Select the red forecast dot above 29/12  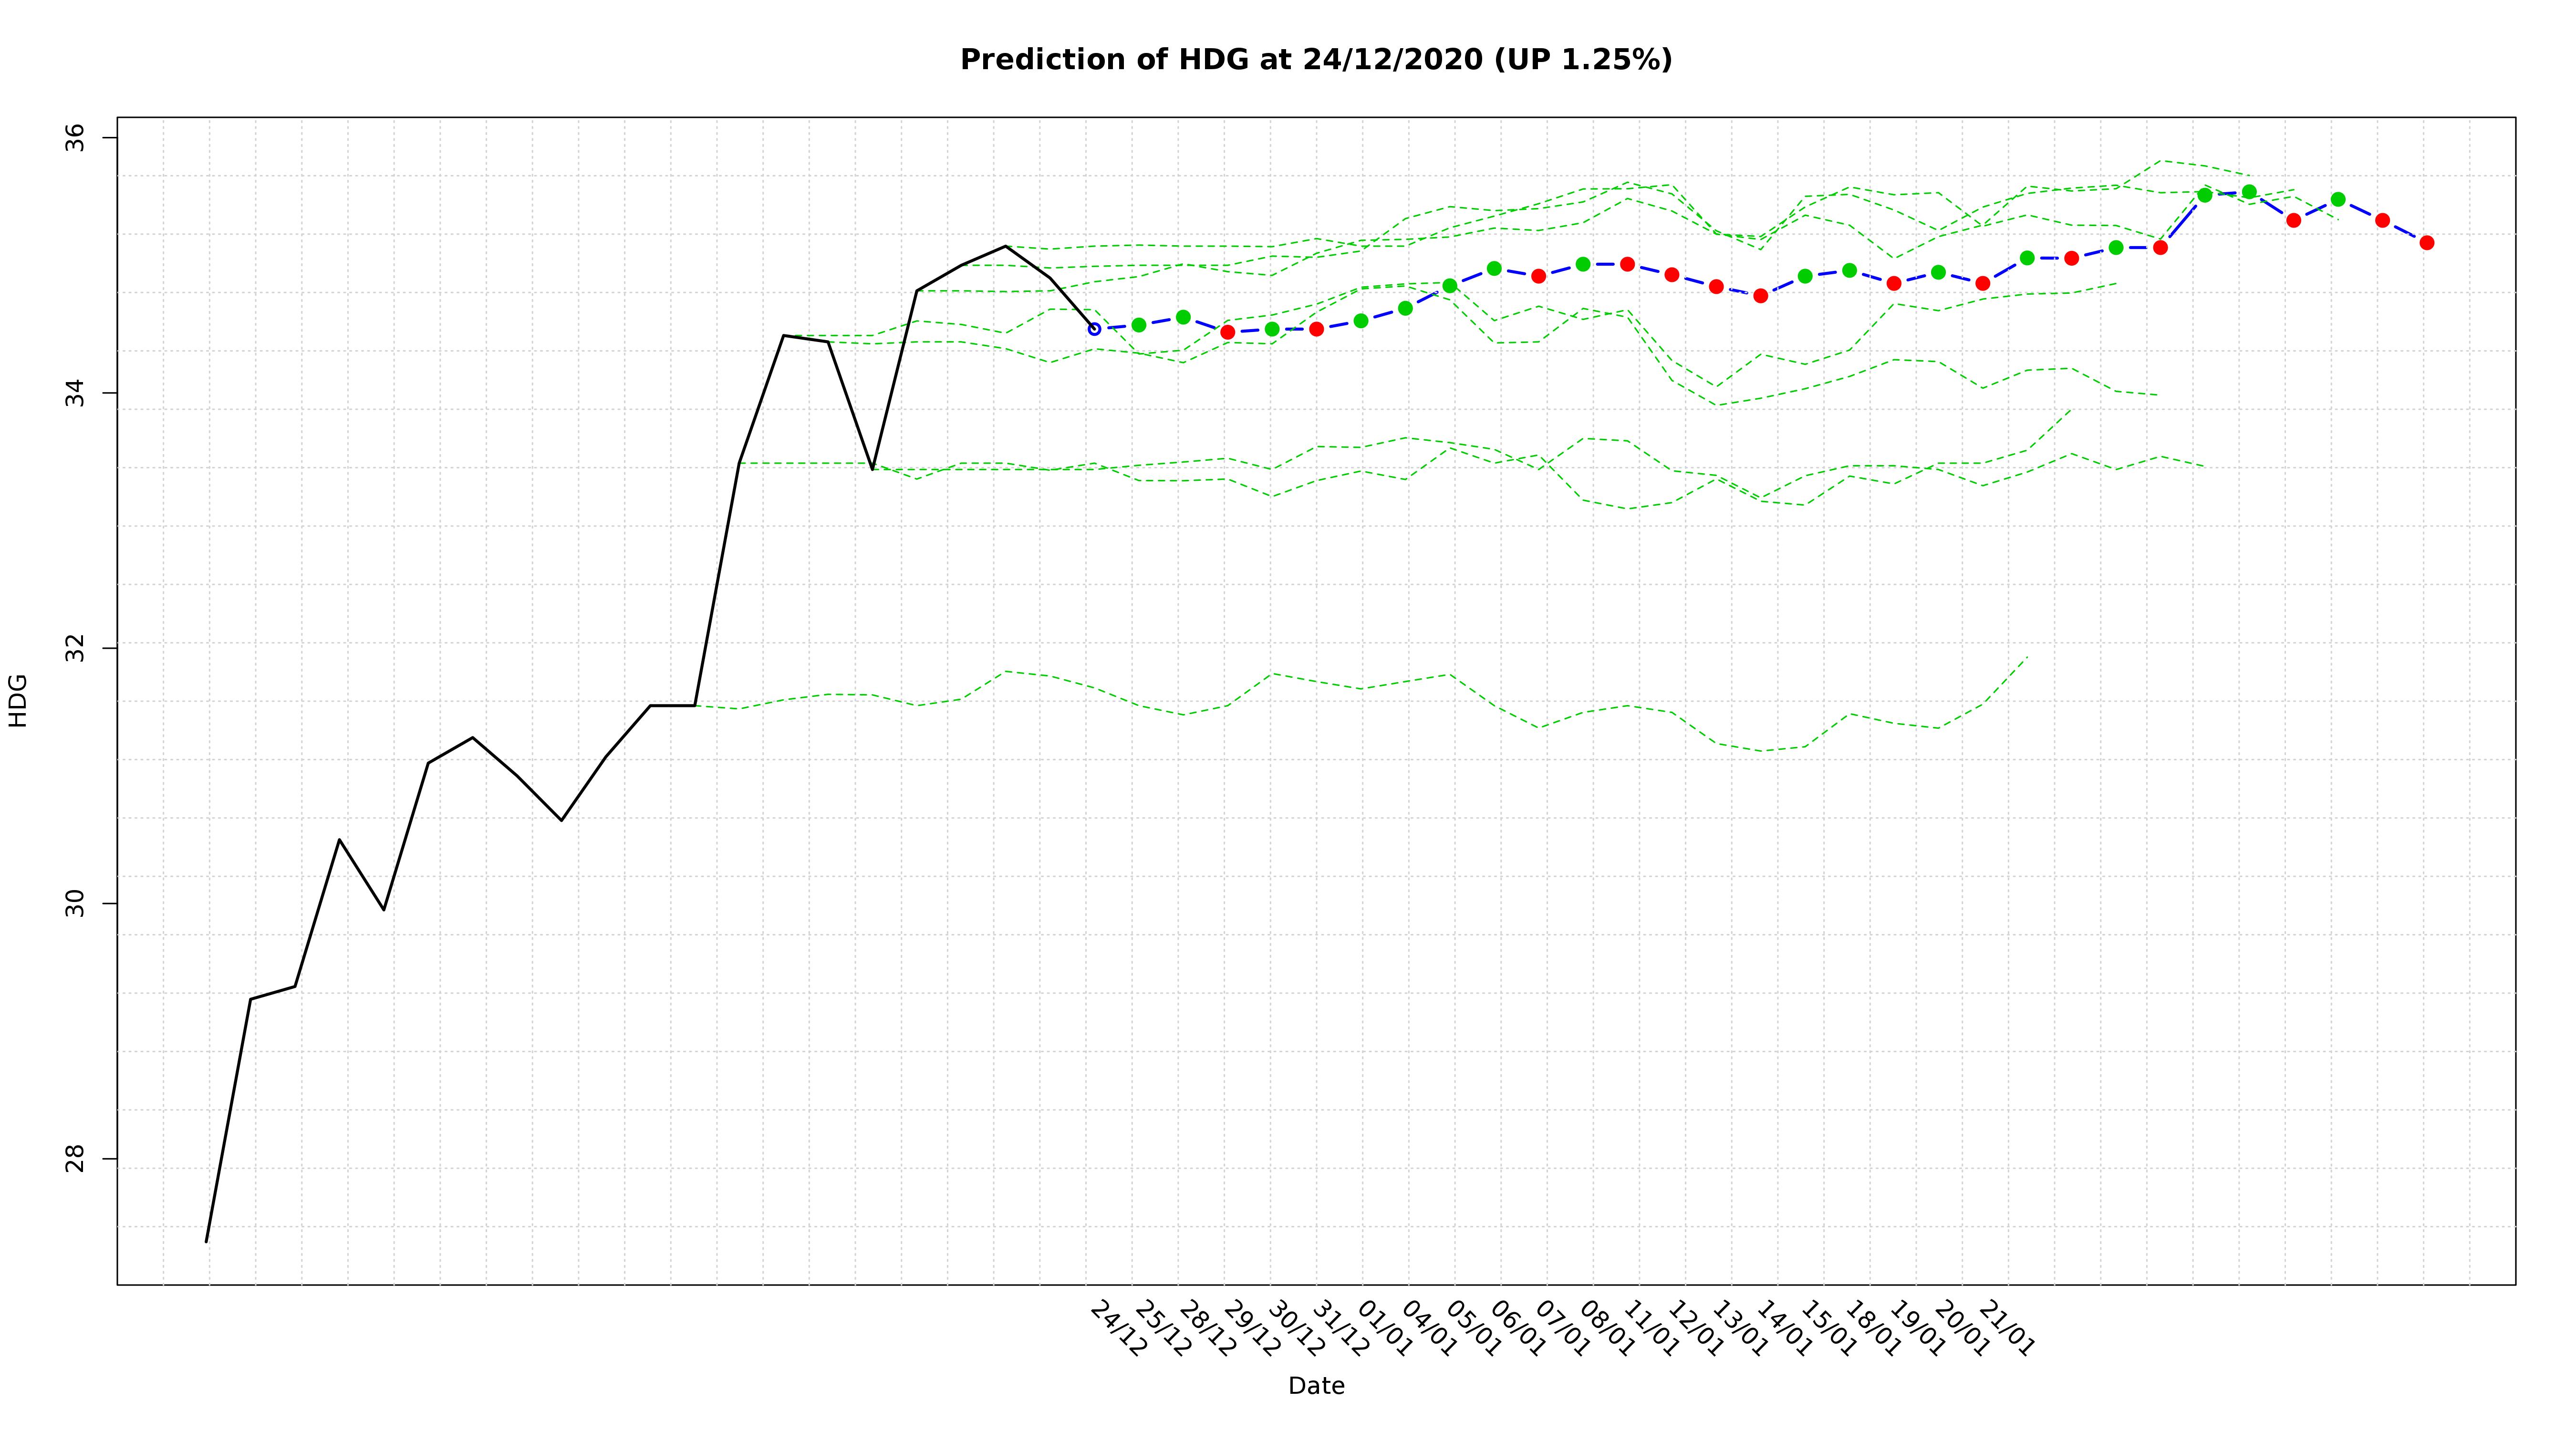(1228, 332)
